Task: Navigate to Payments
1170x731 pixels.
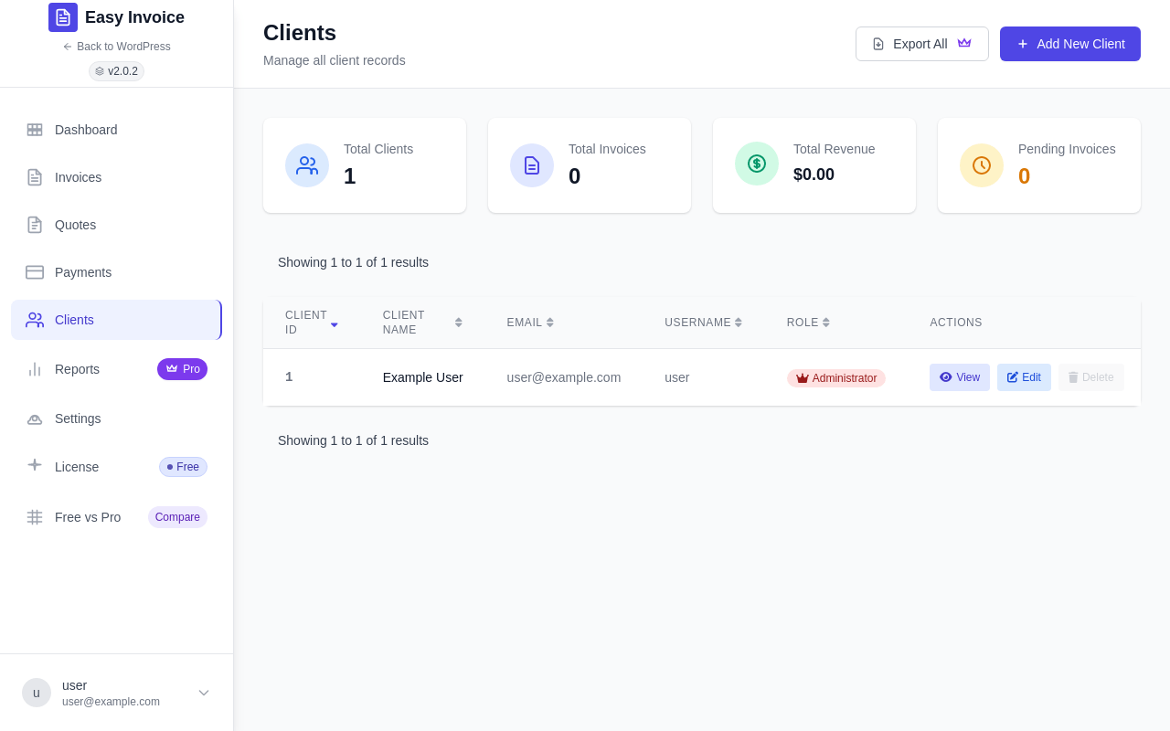Action: tap(116, 272)
